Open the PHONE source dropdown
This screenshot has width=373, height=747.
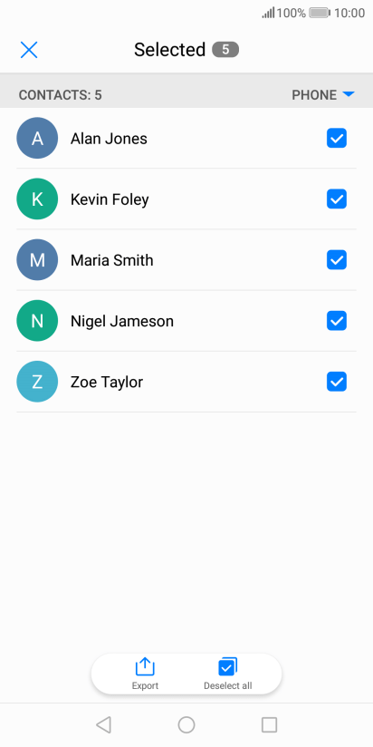coord(323,95)
